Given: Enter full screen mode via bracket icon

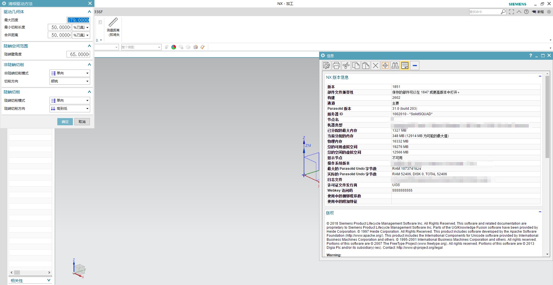Looking at the screenshot, I should 512,12.
